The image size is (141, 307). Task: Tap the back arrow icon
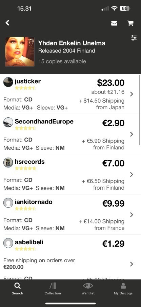pyautogui.click(x=7, y=23)
